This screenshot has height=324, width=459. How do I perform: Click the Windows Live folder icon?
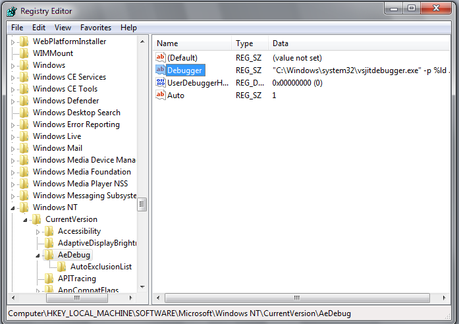click(x=24, y=136)
